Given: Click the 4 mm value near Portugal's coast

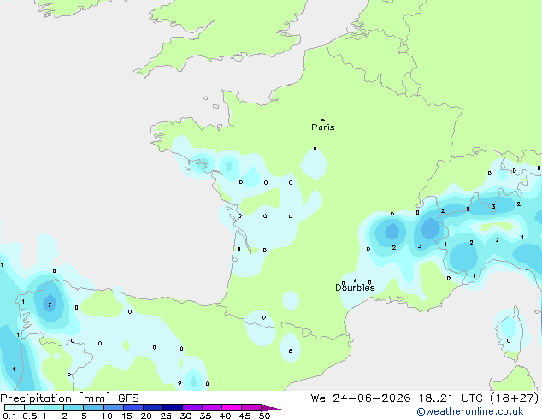Looking at the screenshot, I should click(14, 369).
